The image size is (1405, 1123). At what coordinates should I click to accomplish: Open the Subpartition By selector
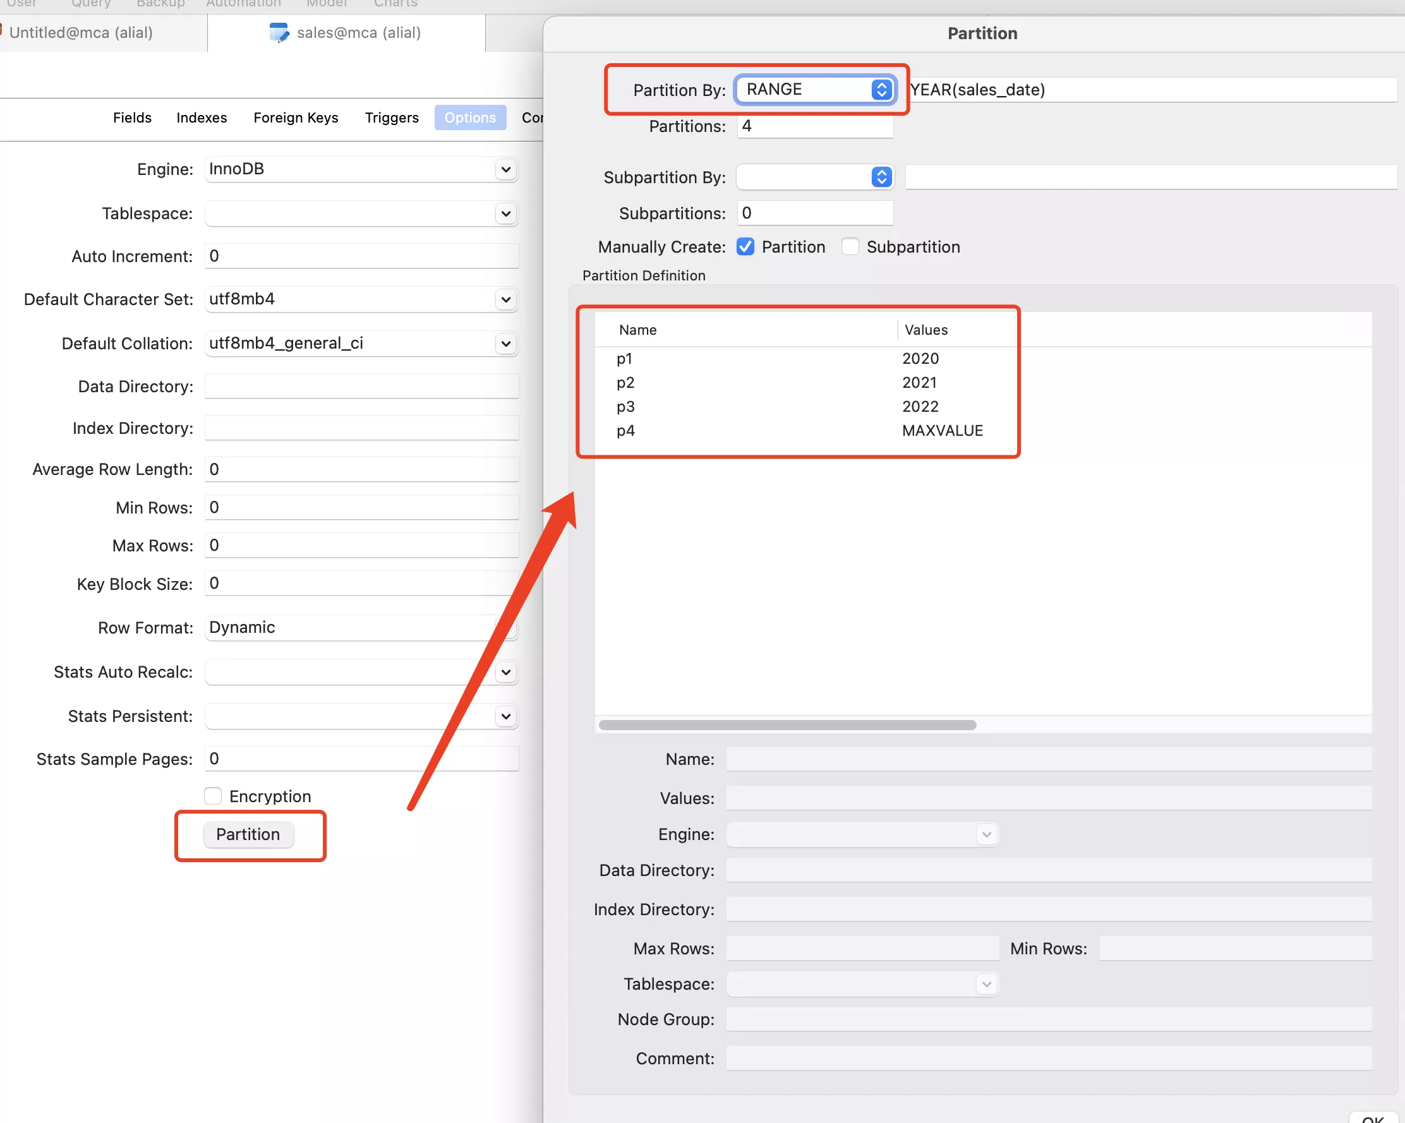[815, 177]
